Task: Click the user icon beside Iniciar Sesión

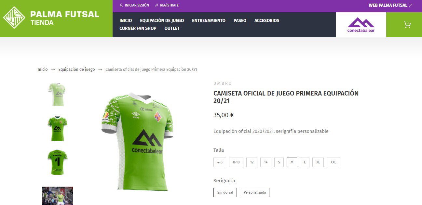Action: pos(121,6)
